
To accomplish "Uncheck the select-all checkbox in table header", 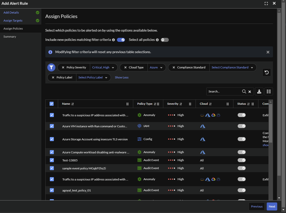I will (x=52, y=103).
